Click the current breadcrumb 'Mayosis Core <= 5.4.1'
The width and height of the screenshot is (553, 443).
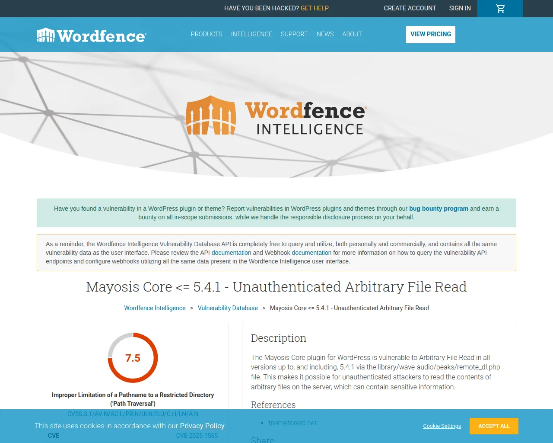point(350,308)
